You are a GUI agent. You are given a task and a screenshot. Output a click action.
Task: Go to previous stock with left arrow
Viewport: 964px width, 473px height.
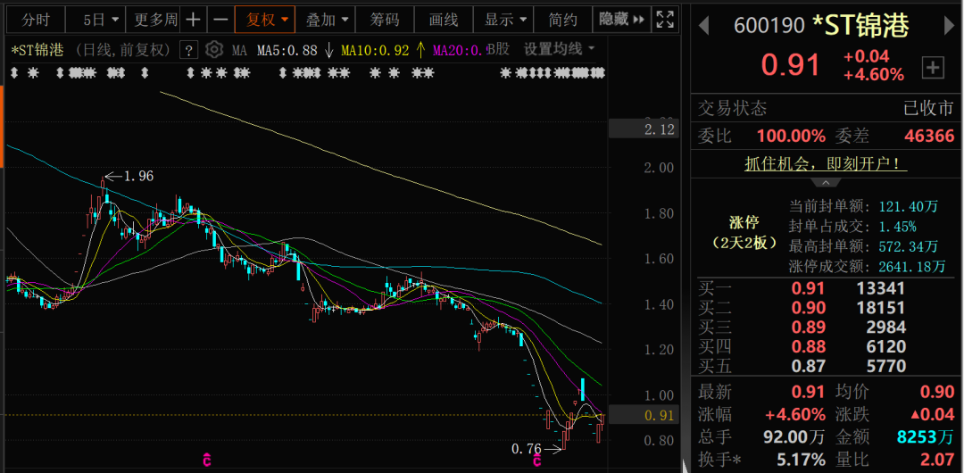(x=703, y=26)
